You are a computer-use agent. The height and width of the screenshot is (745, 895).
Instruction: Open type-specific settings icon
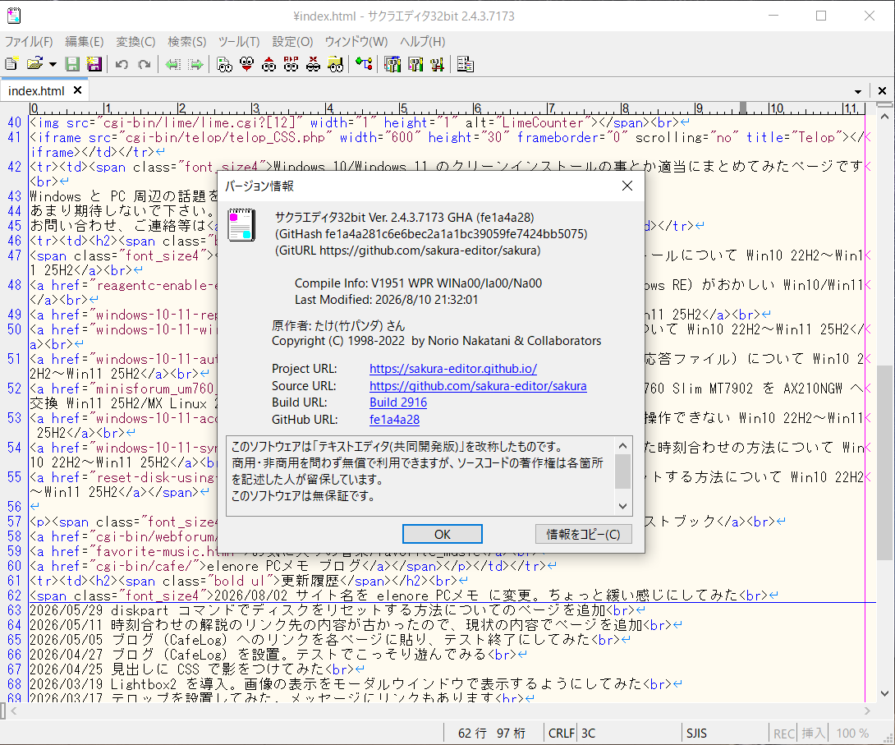(415, 65)
